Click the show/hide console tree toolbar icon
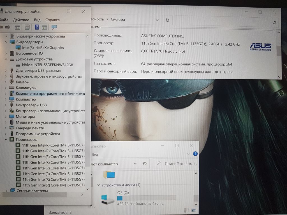This screenshot has height=215, width=287. coord(17,27)
